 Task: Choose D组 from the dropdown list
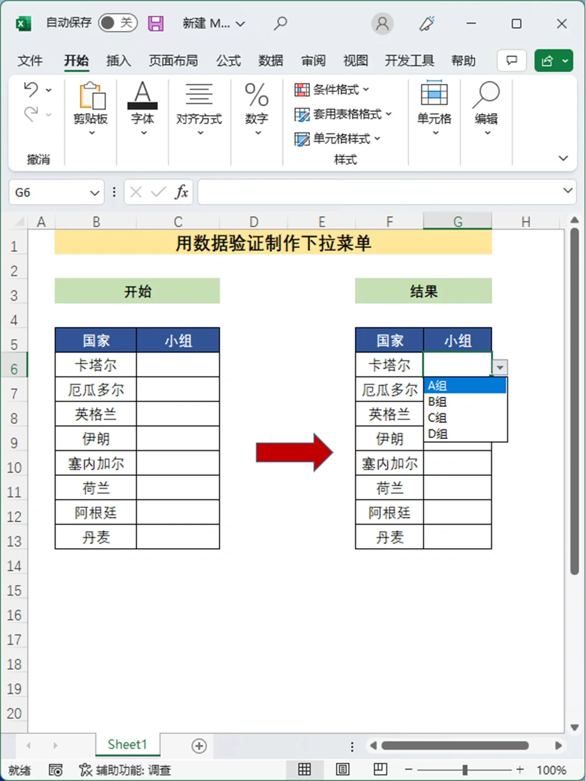pyautogui.click(x=465, y=434)
